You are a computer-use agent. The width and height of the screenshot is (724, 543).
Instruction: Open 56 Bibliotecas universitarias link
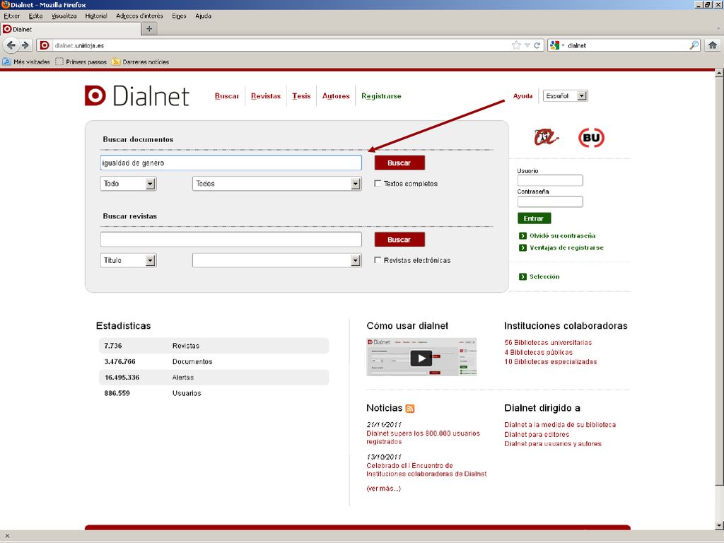pyautogui.click(x=548, y=343)
